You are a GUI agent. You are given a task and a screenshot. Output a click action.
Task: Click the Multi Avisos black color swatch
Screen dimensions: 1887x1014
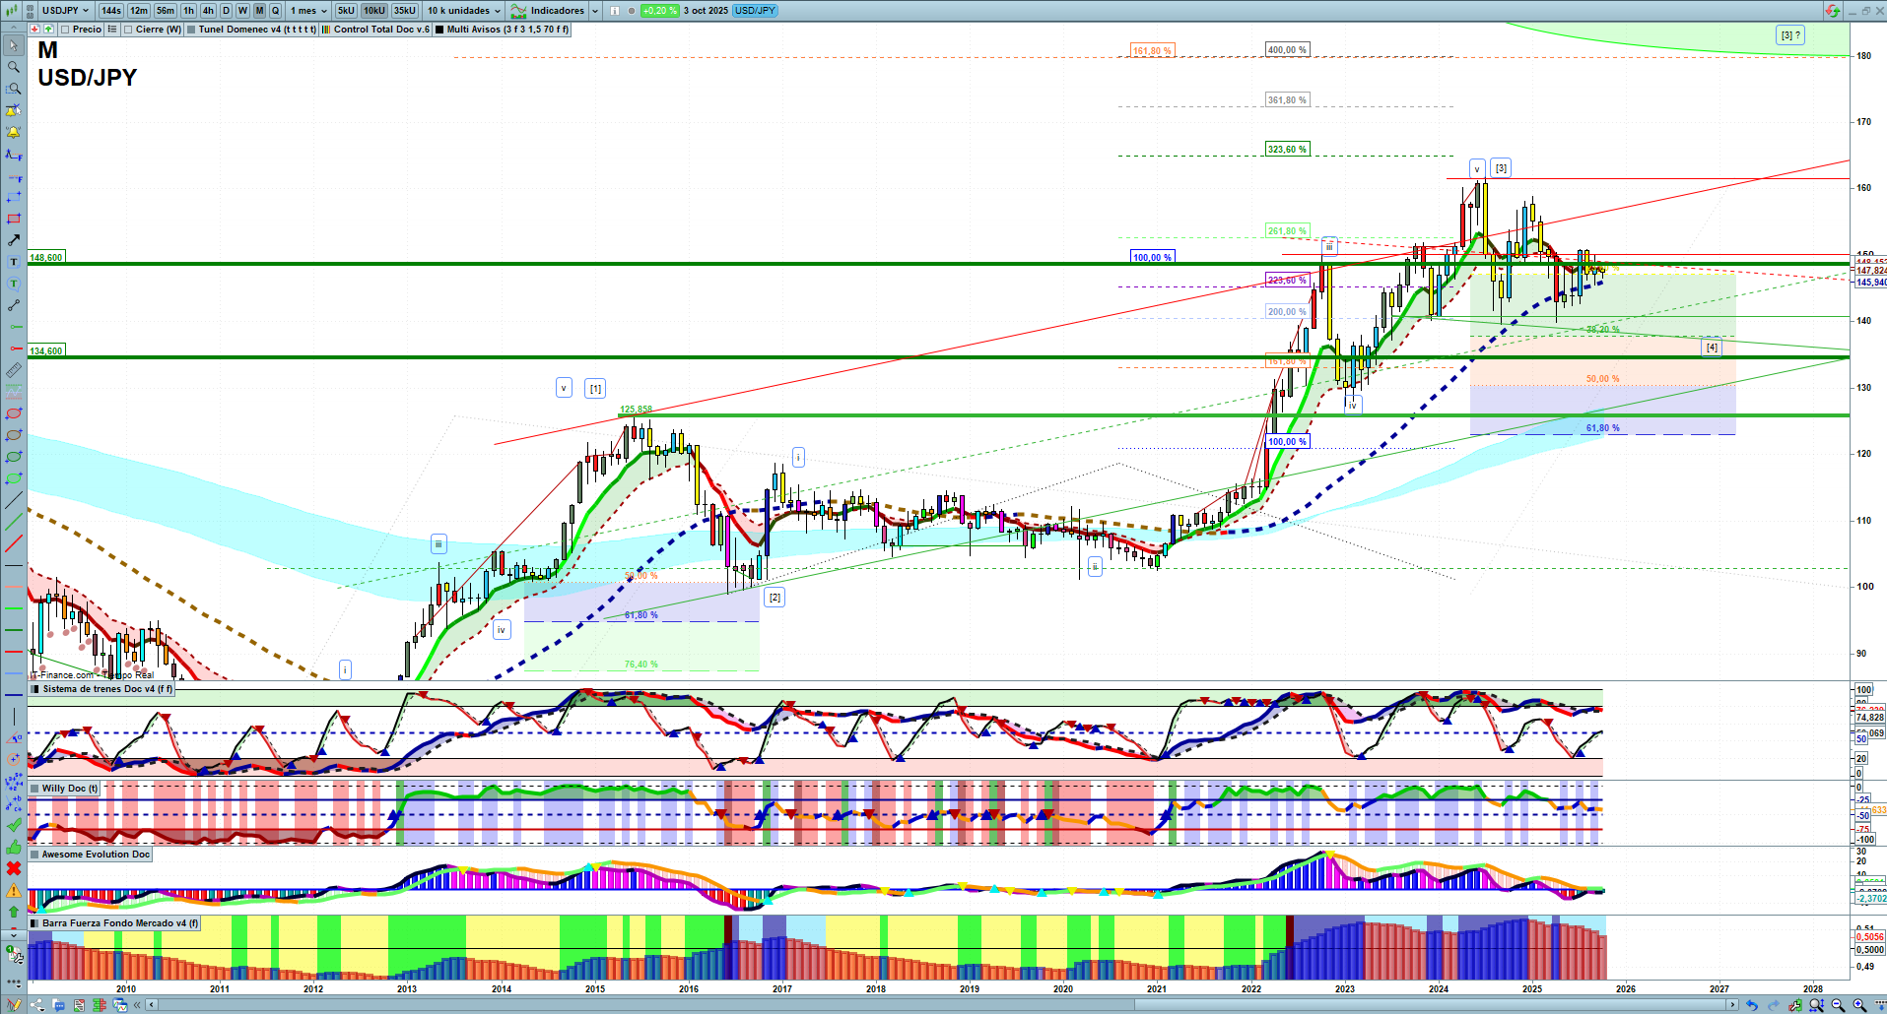pyautogui.click(x=438, y=30)
